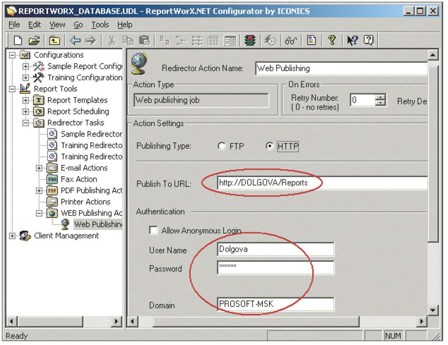Image resolution: width=448 pixels, height=345 pixels.
Task: Click the Cut scissors toolbar icon
Action: pyautogui.click(x=112, y=41)
